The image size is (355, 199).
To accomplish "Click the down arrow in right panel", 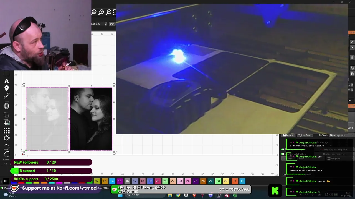I will [352, 47].
